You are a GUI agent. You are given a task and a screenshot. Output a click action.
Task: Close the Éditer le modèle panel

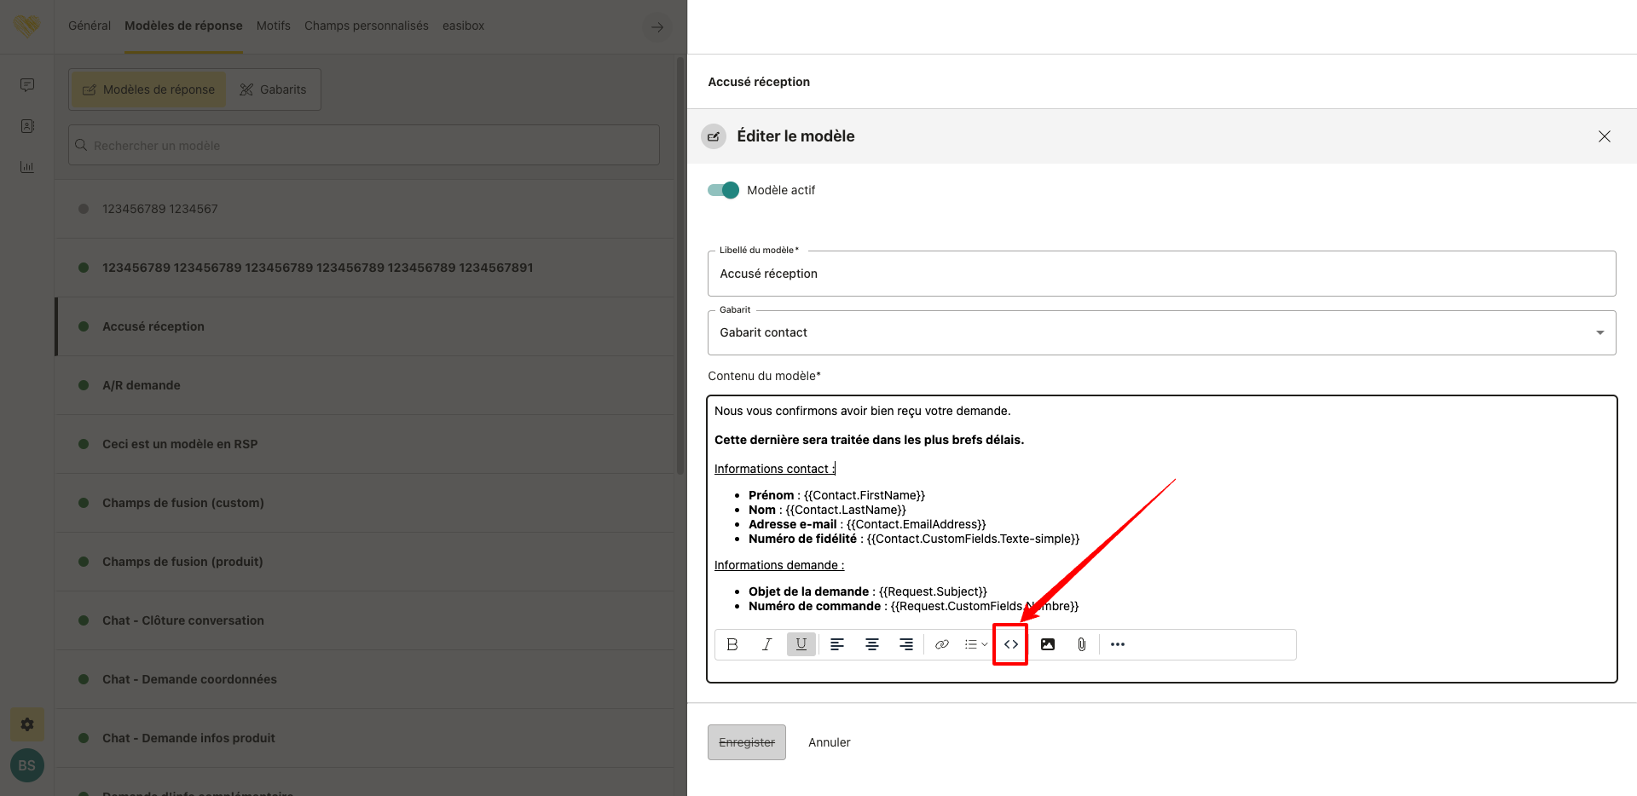tap(1604, 136)
